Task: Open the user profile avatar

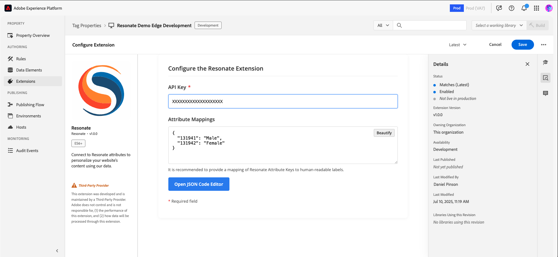Action: (x=549, y=8)
